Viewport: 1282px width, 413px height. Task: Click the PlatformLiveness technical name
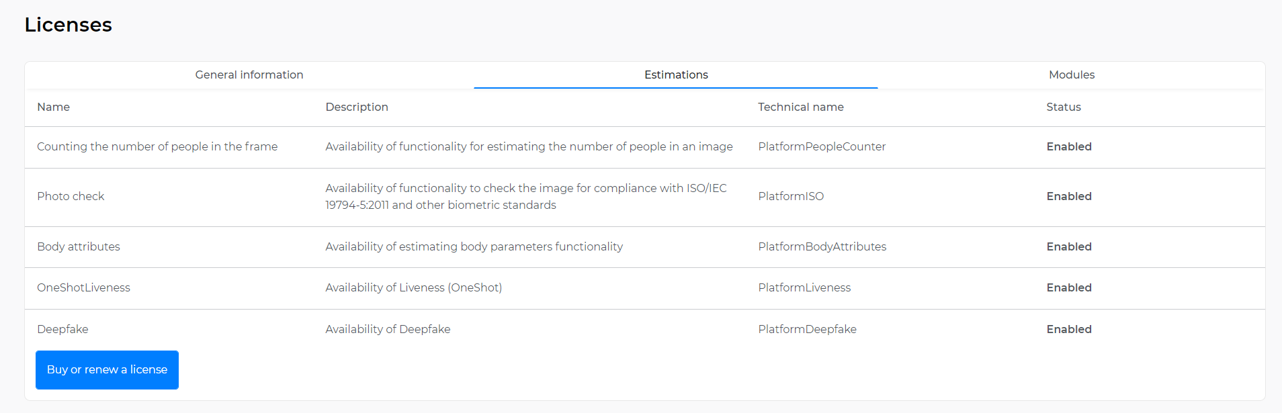pos(804,287)
